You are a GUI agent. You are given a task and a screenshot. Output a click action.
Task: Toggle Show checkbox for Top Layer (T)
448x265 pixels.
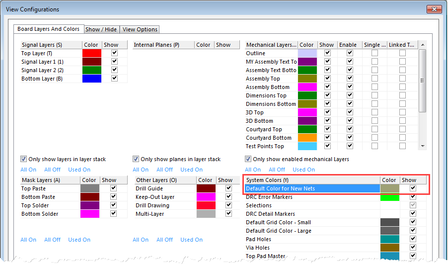(115, 53)
